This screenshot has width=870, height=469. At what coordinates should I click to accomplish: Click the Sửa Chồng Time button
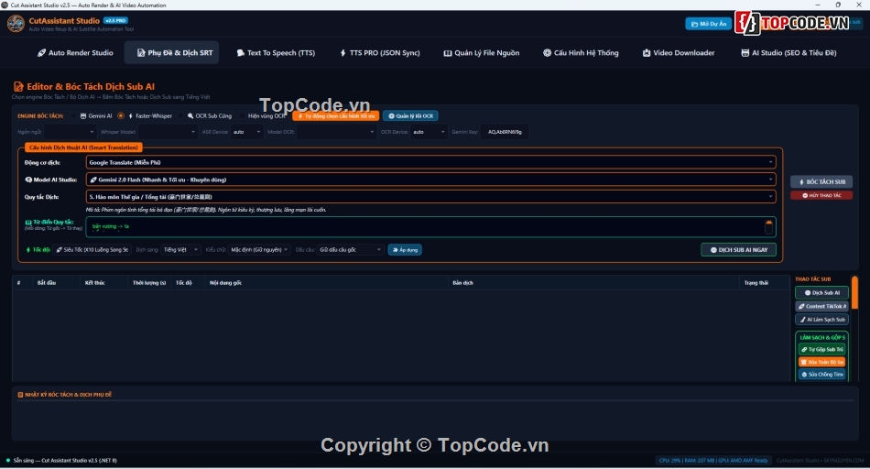(821, 375)
